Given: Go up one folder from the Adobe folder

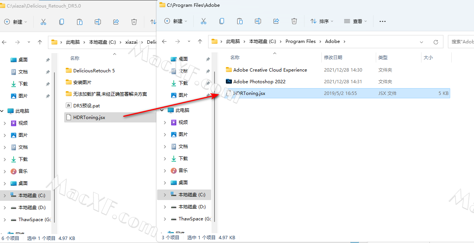Looking at the screenshot, I should [200, 41].
